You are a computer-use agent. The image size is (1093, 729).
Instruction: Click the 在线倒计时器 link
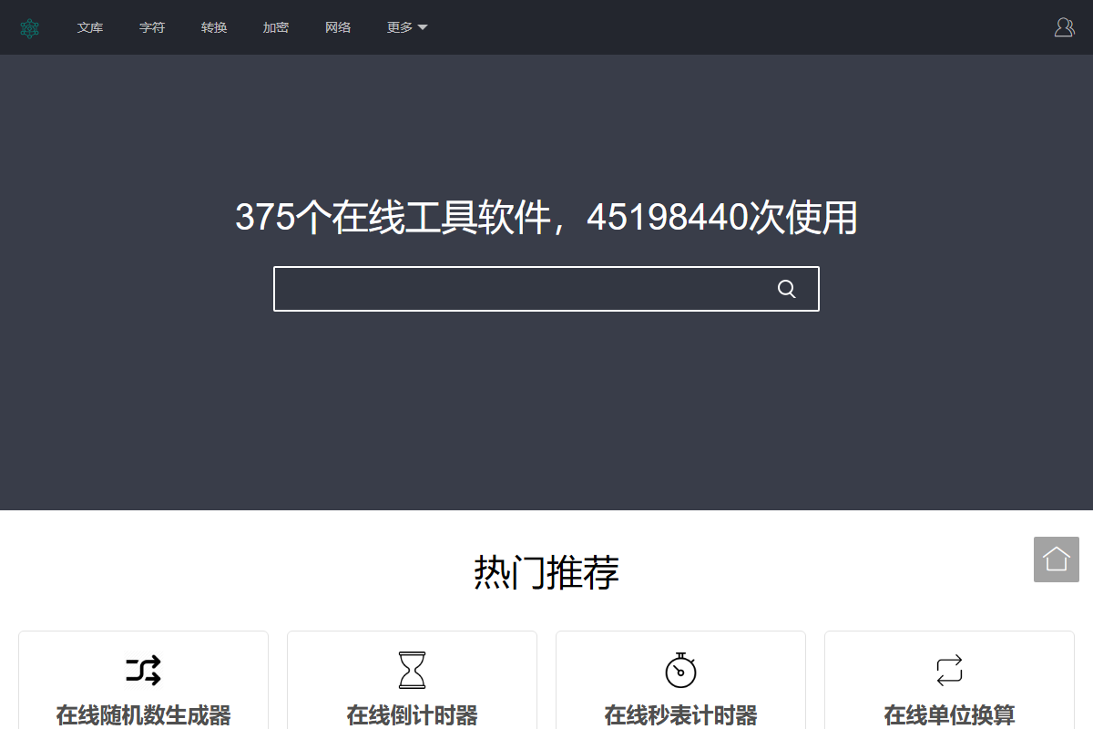[411, 717]
